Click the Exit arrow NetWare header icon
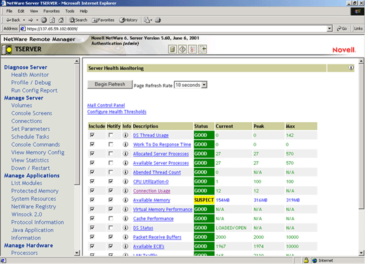This screenshot has height=264, width=365. (202, 49)
